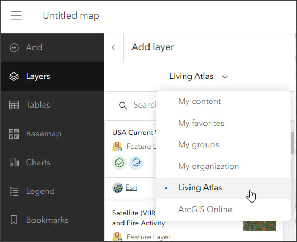297x242 pixels.
Task: Click the results list scrollbar
Action: (292, 143)
